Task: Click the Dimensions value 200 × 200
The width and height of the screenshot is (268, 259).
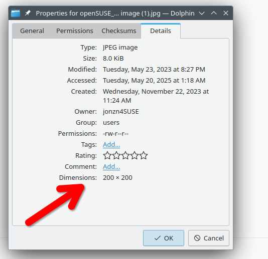Action: [x=117, y=178]
